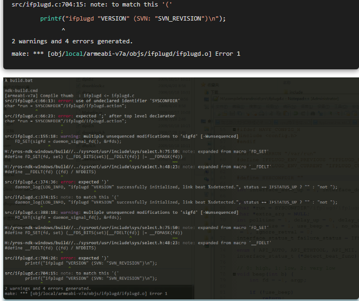Click the '704:15: note' line inside the terminal image

tap(62, 273)
